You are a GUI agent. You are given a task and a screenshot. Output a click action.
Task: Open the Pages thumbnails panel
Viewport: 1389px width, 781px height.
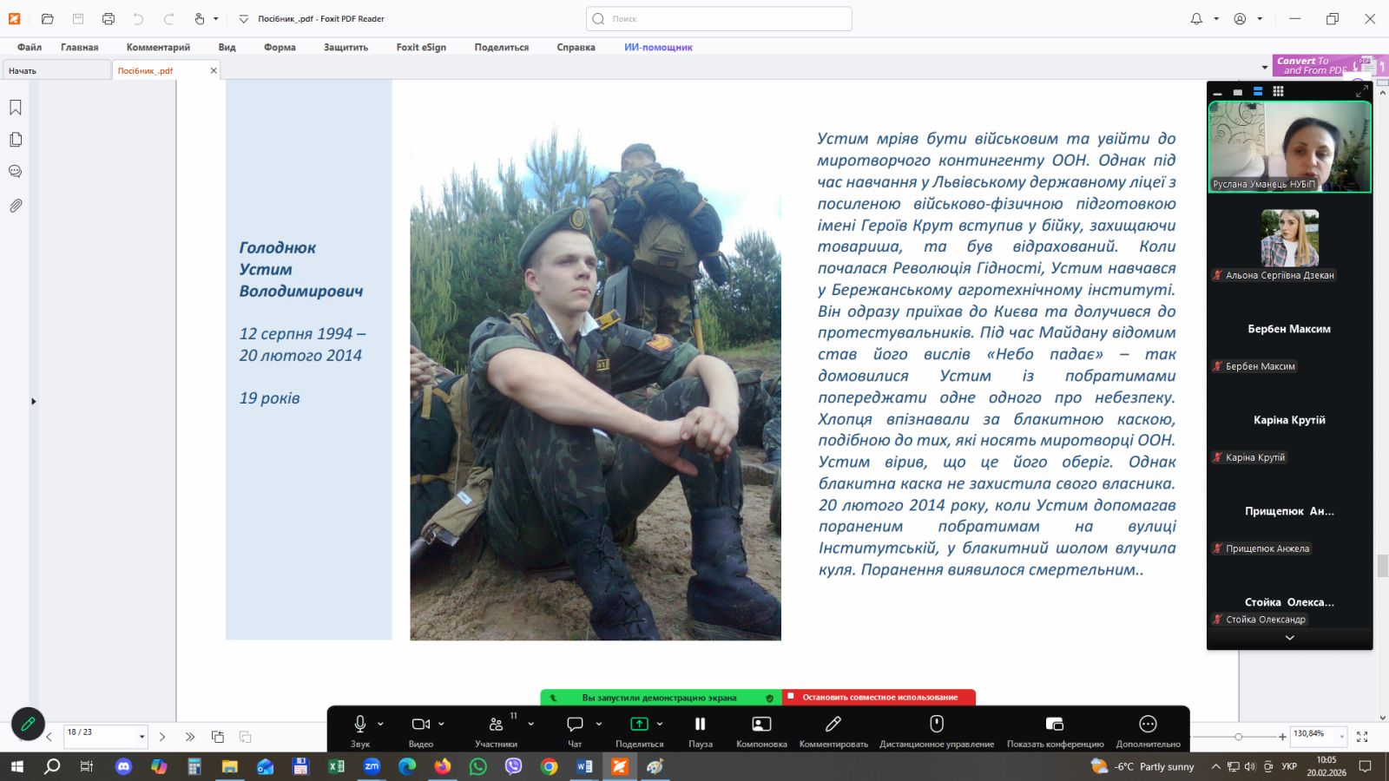click(x=16, y=140)
